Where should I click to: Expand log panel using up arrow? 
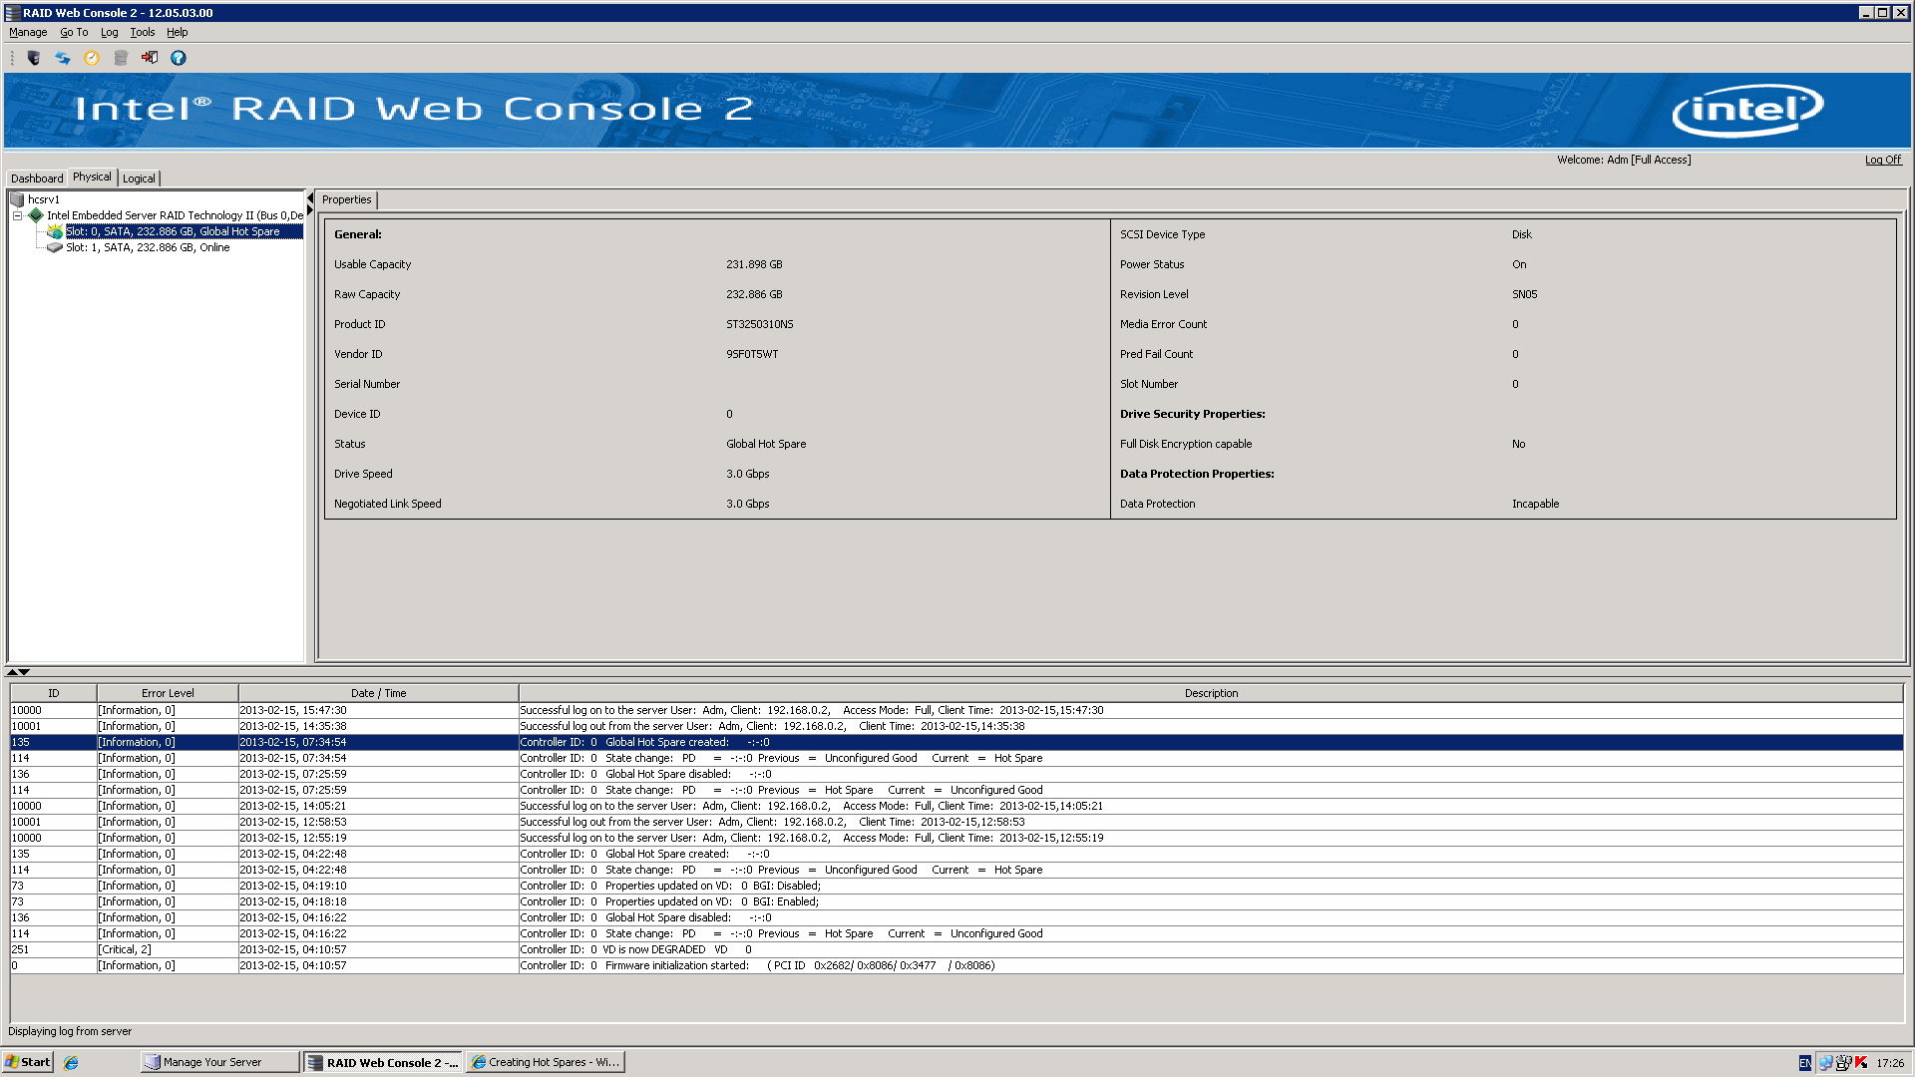tap(12, 672)
